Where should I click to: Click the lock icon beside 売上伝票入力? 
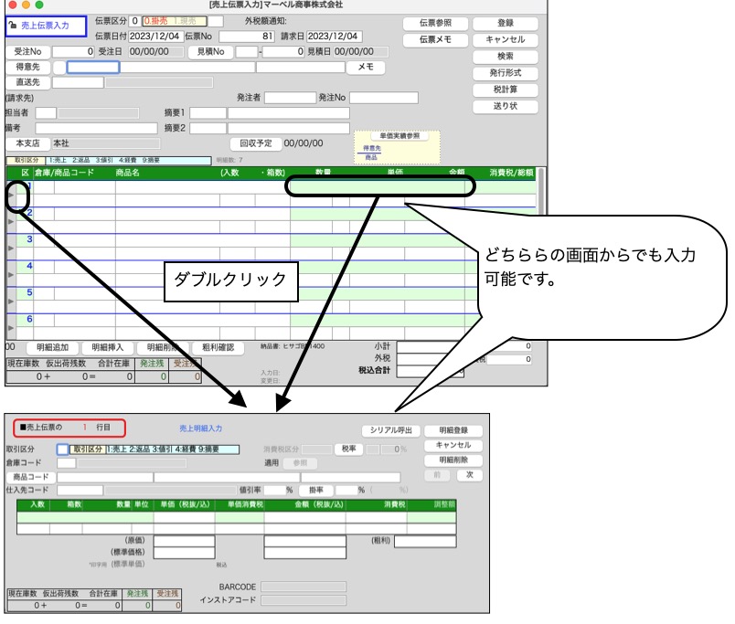[13, 26]
